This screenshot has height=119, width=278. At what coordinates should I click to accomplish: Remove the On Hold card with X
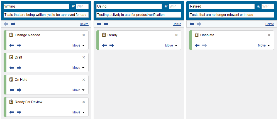pos(84,80)
